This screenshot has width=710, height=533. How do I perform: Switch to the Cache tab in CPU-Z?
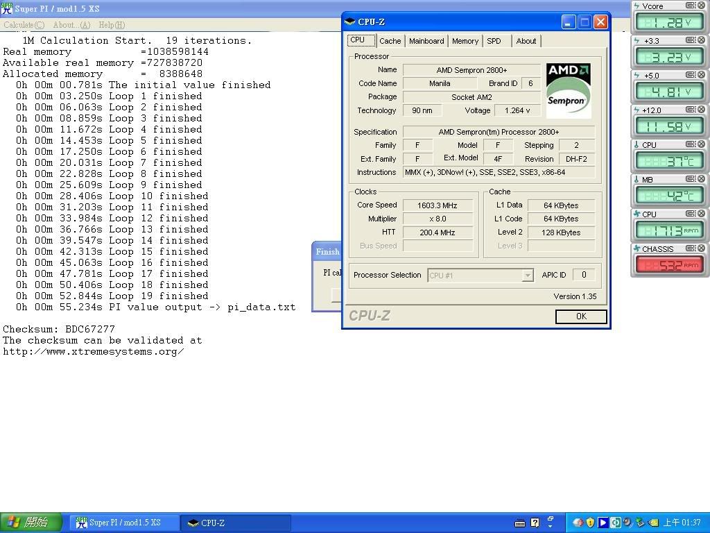(x=390, y=41)
